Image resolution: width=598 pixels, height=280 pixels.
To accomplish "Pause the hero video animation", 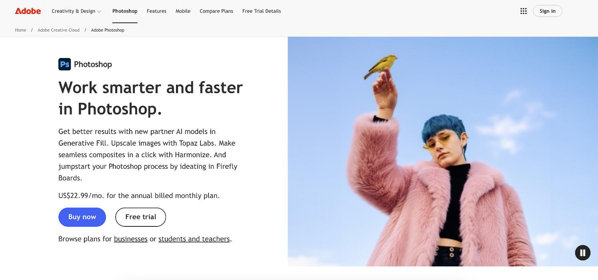I will [583, 253].
